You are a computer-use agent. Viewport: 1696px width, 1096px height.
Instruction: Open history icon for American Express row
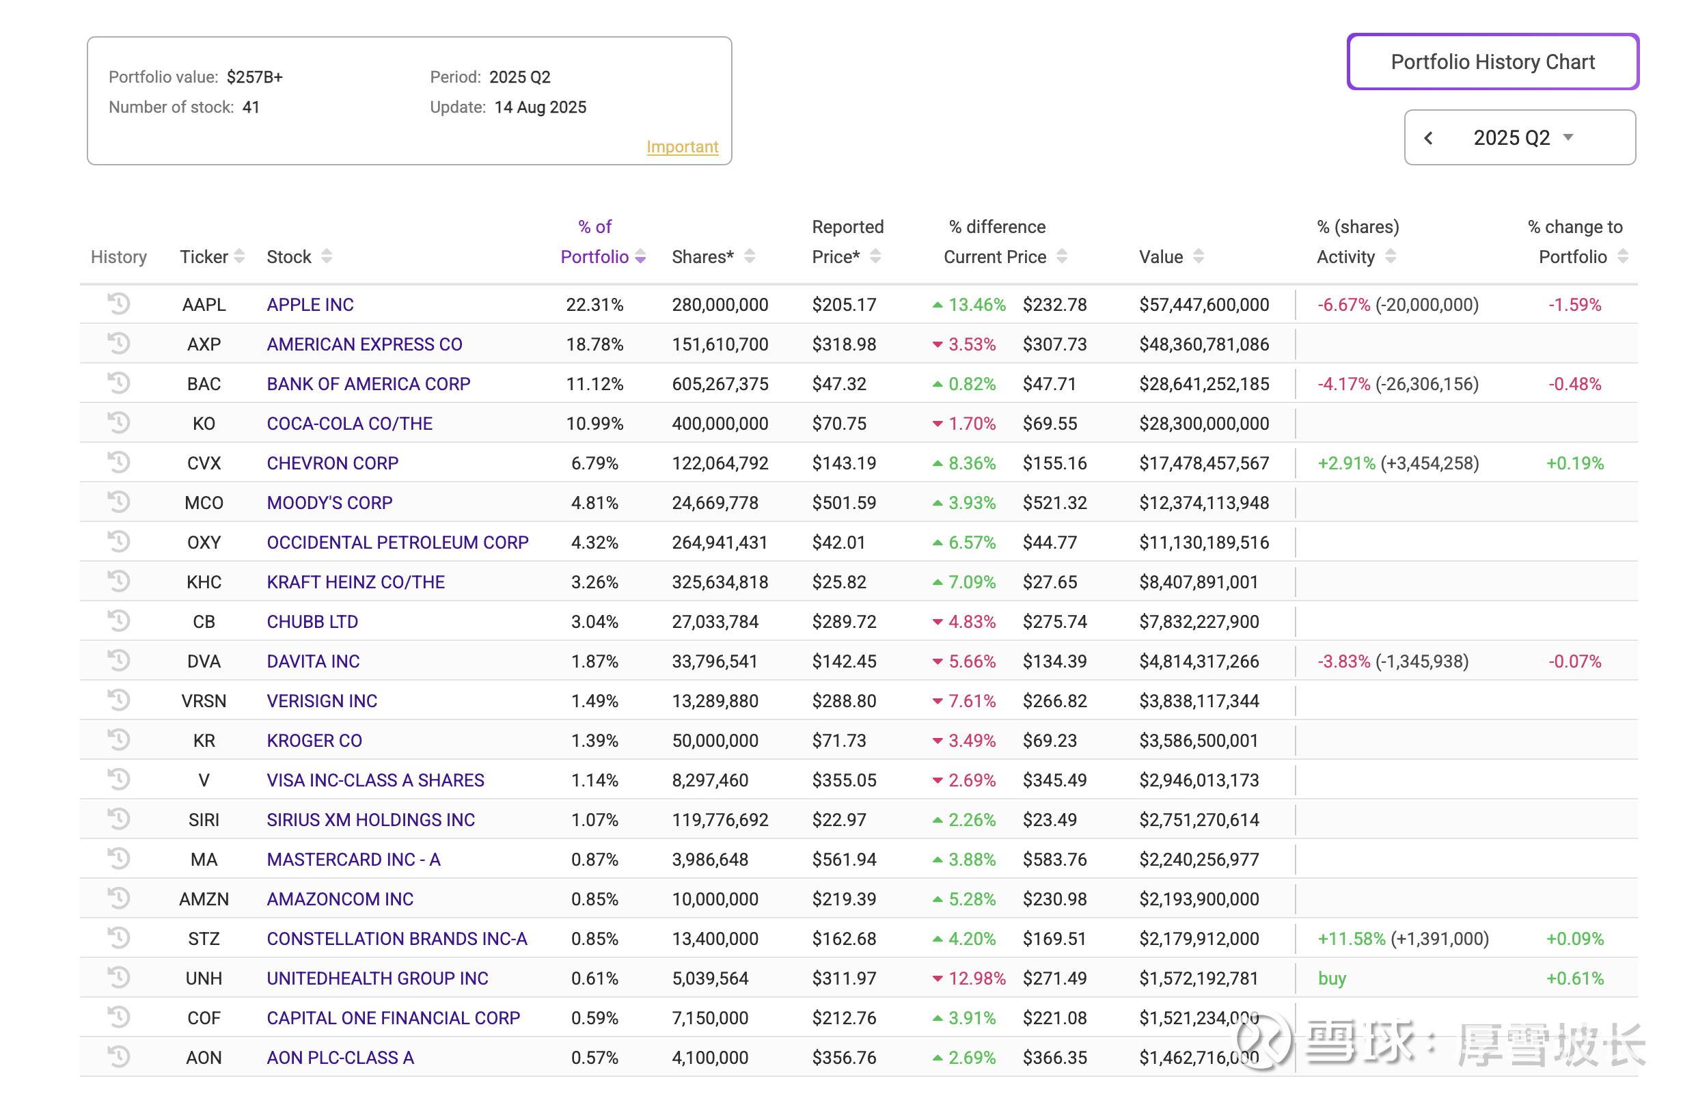(x=119, y=344)
